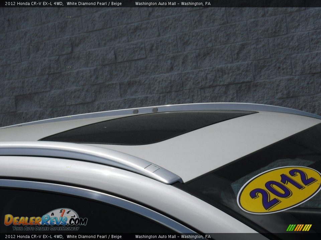
Task: Click the colored stripes icon at bottom right
Action: point(299,228)
